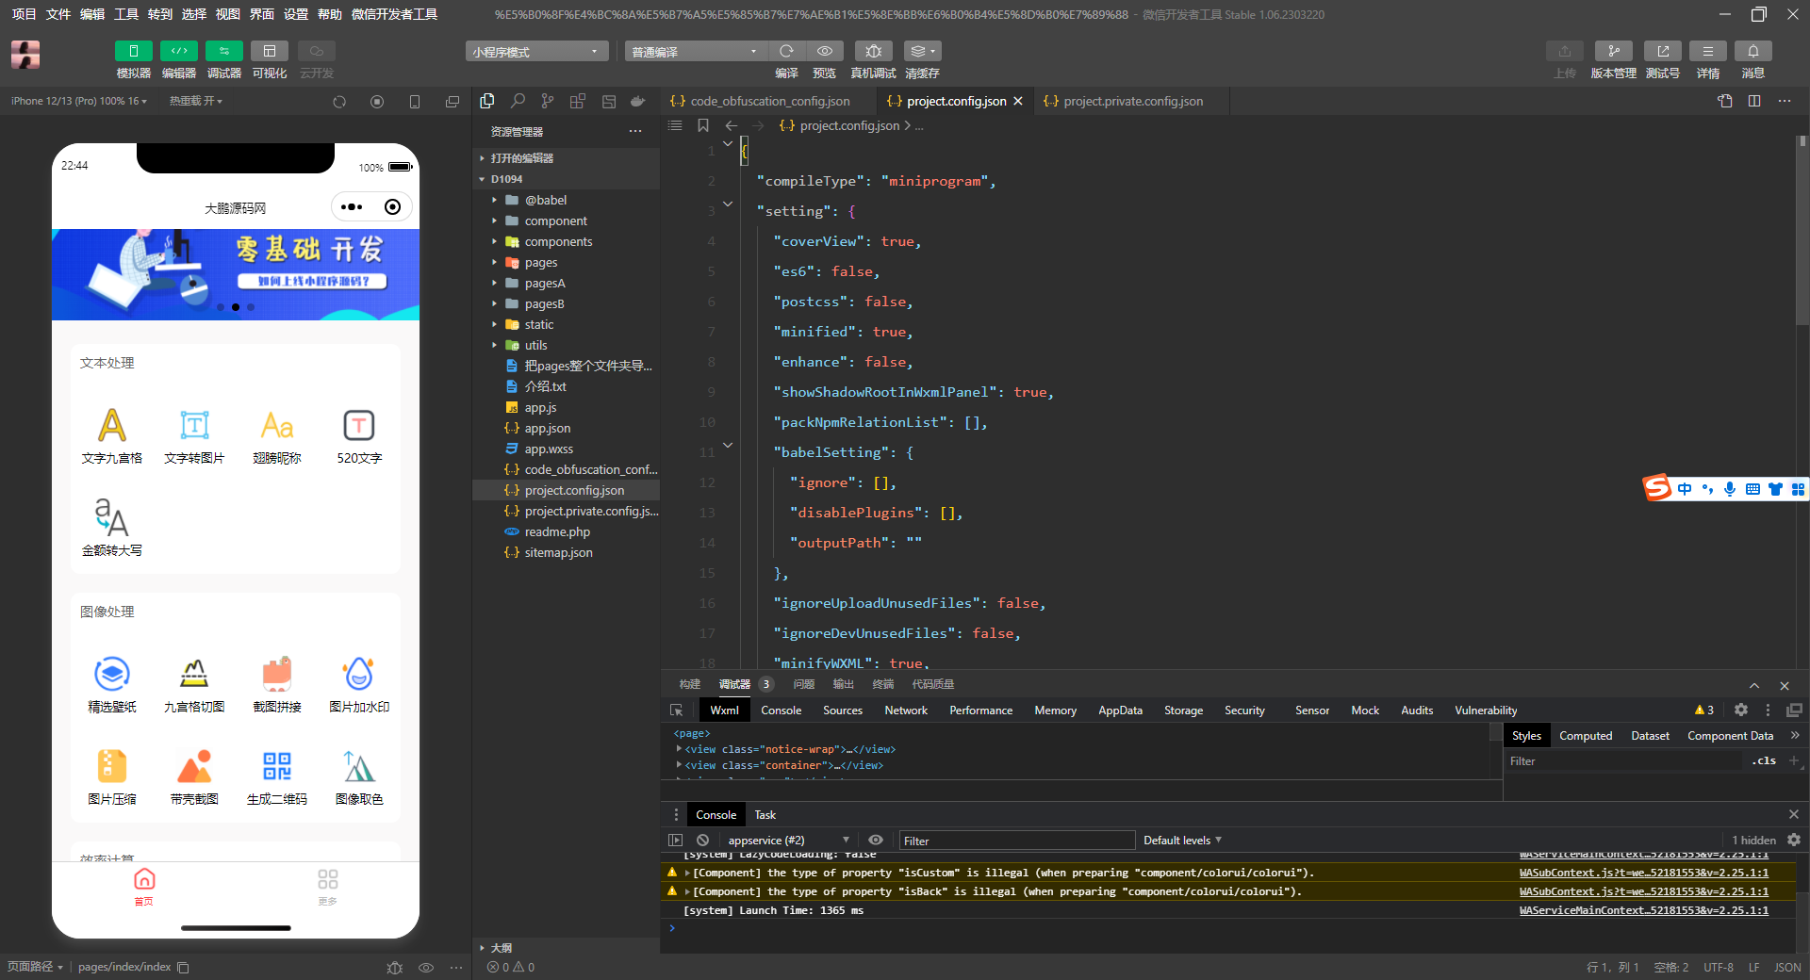The width and height of the screenshot is (1810, 980).
Task: Expand the pagesA folder
Action: click(x=544, y=283)
